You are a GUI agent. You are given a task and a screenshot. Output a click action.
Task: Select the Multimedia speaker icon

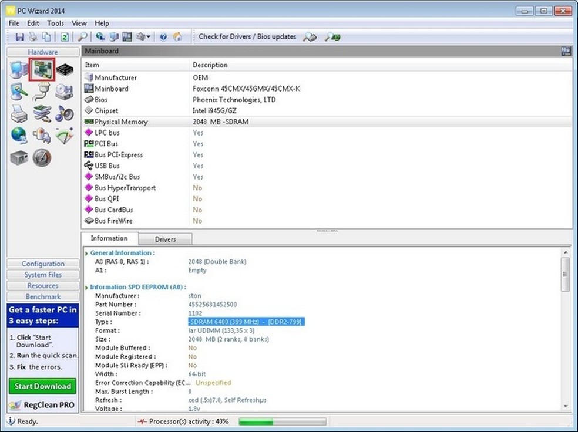tap(65, 113)
